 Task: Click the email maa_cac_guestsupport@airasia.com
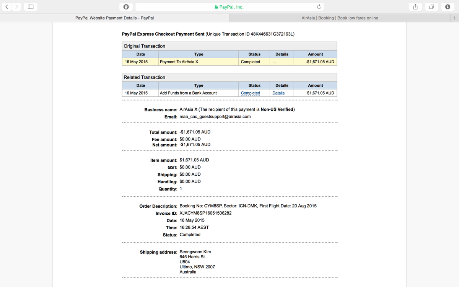pos(215,117)
